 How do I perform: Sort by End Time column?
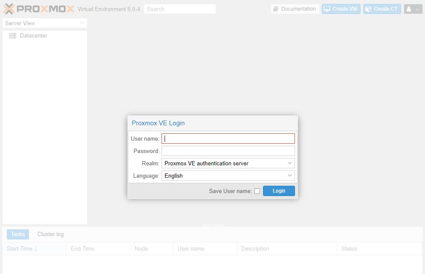(x=98, y=248)
